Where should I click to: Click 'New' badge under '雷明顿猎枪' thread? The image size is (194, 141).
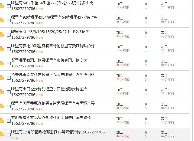click(x=40, y=124)
